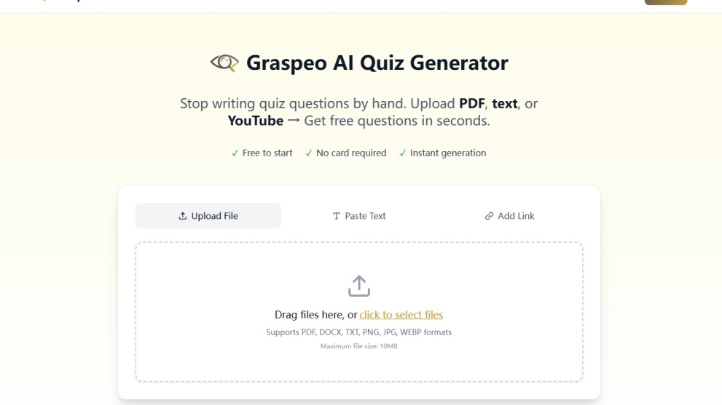Screen dimensions: 722x405
Task: Click the Drag files here text
Action: 315,315
